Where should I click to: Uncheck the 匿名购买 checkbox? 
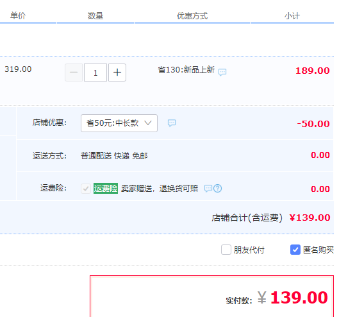(295, 250)
